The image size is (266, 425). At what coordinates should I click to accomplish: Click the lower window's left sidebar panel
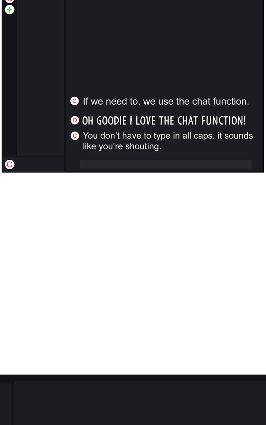pos(5,404)
